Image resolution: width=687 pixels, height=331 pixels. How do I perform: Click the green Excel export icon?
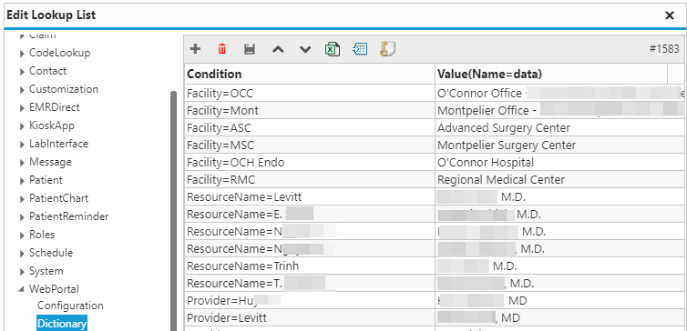(x=333, y=49)
